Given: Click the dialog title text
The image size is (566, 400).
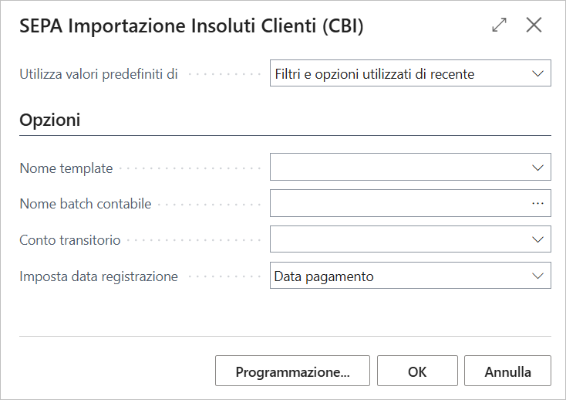Looking at the screenshot, I should 191,26.
